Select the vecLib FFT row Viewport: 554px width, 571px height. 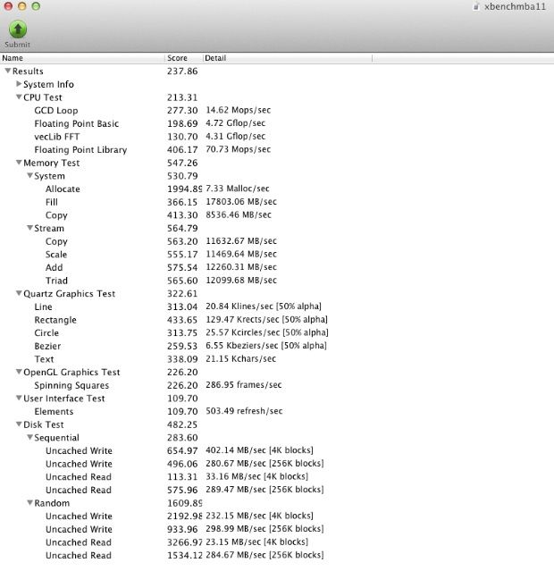pos(57,137)
